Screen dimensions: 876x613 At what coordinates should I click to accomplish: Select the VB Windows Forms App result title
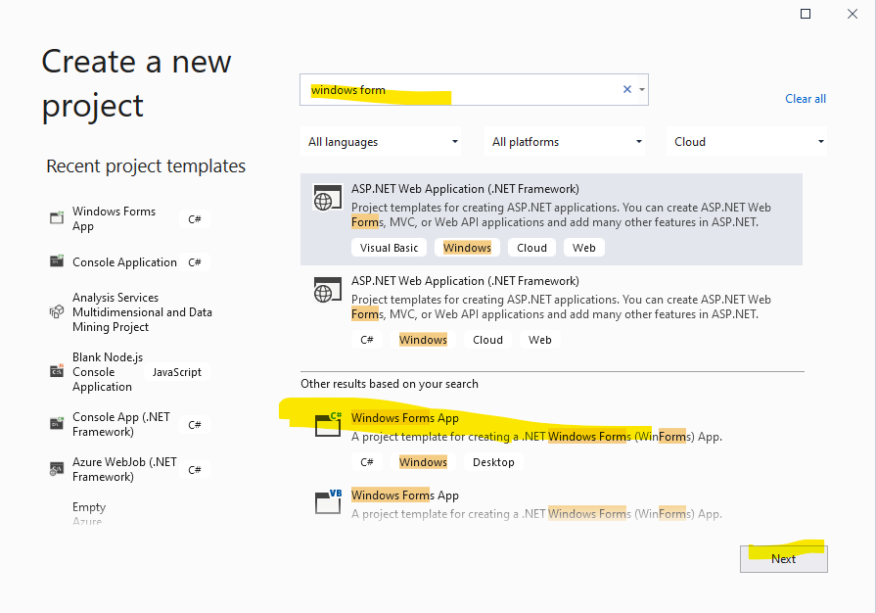point(405,495)
